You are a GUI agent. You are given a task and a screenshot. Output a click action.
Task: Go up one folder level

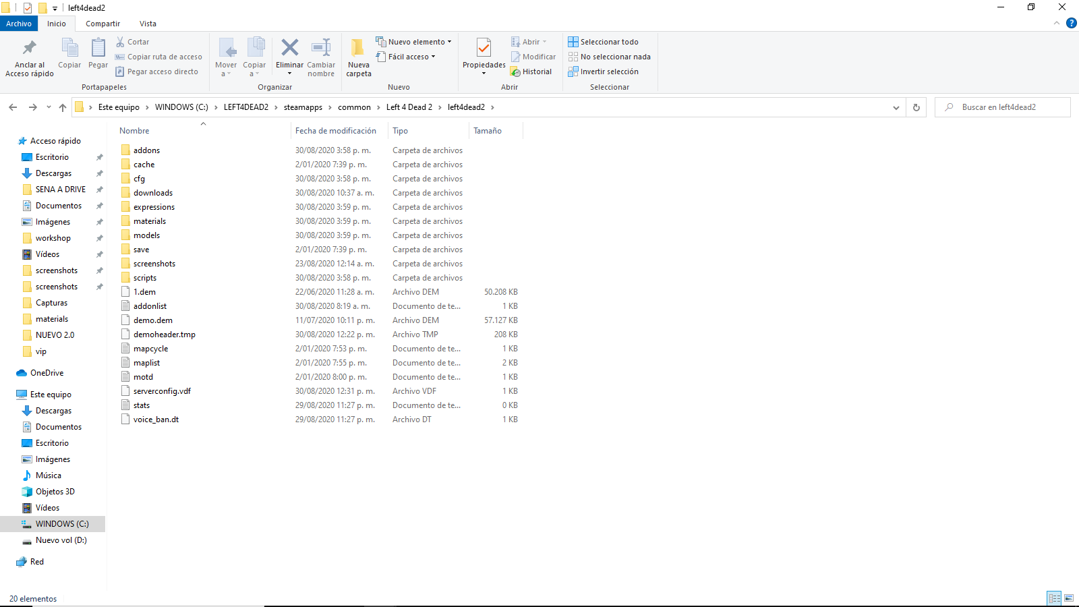click(63, 107)
